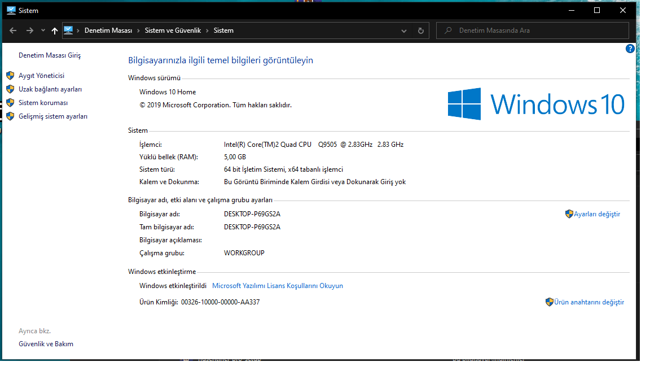Image resolution: width=650 pixels, height=366 pixels.
Task: Open Gelişmiş sistem ayarları link
Action: click(x=53, y=116)
